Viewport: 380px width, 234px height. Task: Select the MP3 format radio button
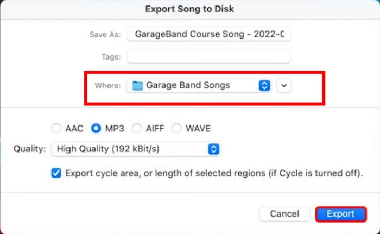coord(96,129)
